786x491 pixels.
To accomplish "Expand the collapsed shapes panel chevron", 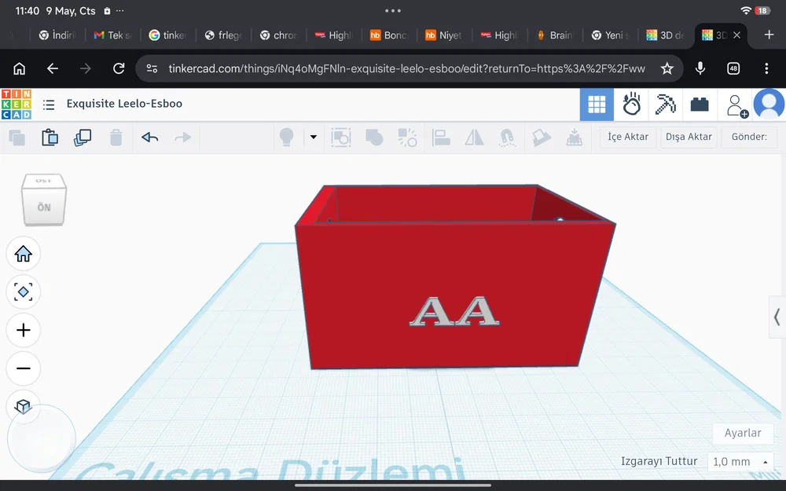I will point(777,317).
